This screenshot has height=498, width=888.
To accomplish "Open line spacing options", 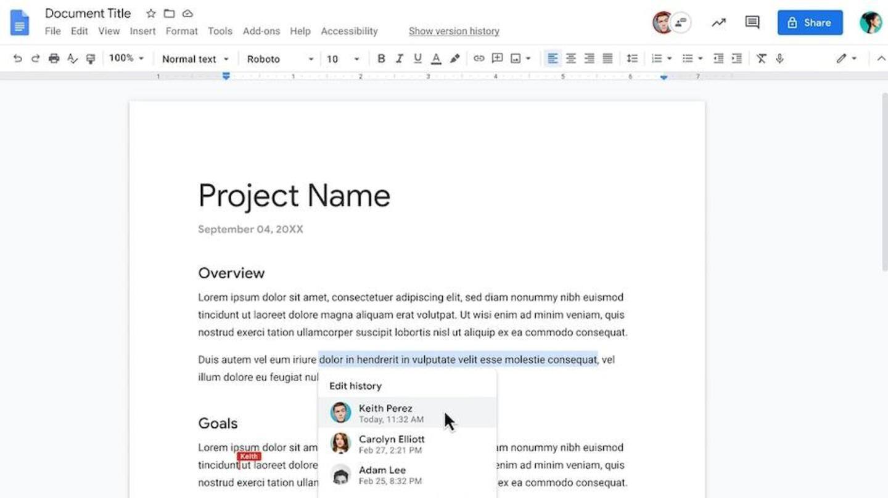I will tap(632, 58).
